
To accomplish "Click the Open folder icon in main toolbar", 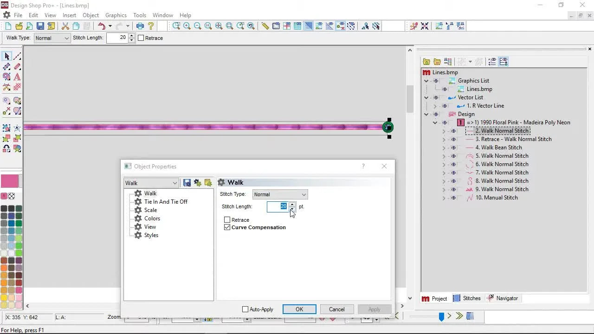I will point(19,26).
